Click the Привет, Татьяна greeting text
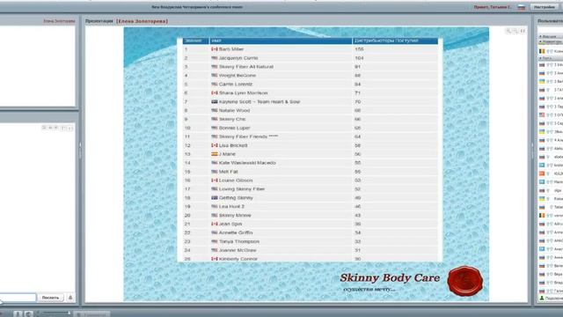 click(492, 7)
